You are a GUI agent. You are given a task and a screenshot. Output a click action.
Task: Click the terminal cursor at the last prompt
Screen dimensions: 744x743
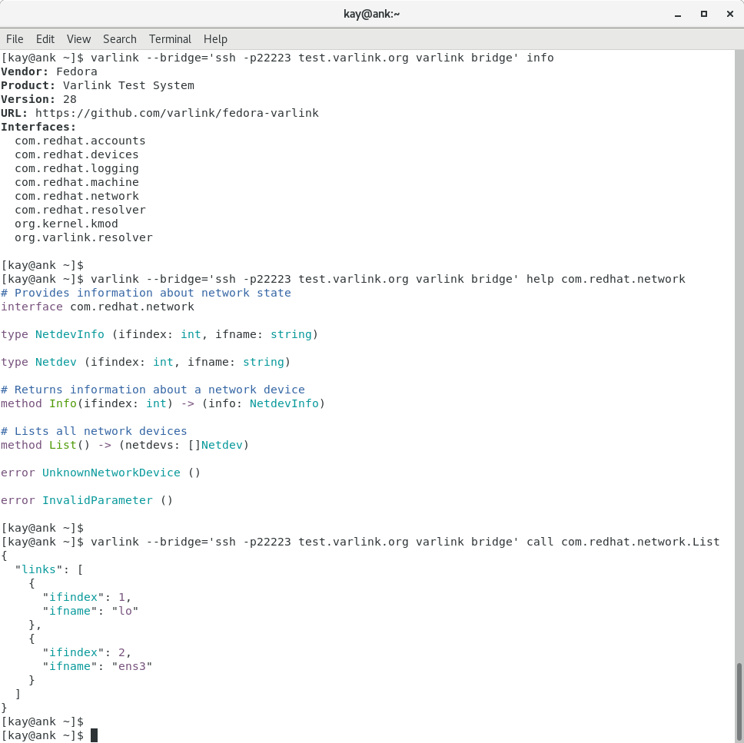[94, 735]
